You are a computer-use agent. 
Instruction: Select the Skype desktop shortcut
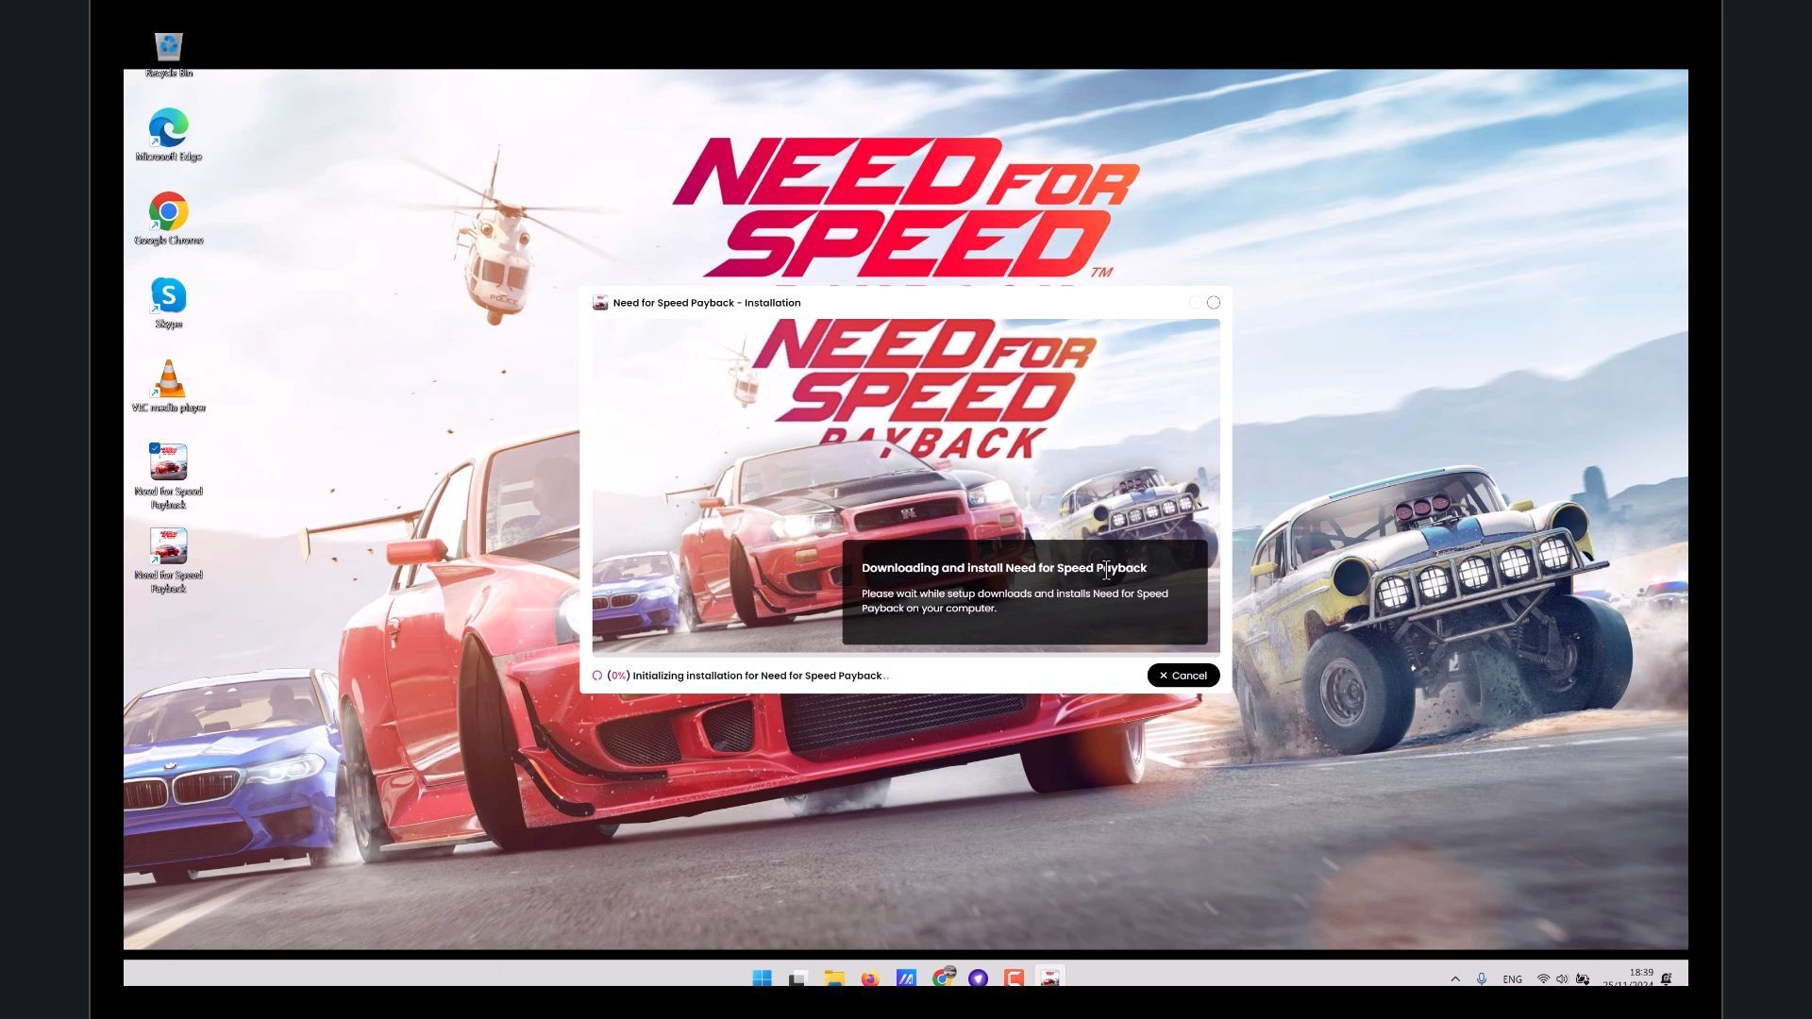pos(169,303)
